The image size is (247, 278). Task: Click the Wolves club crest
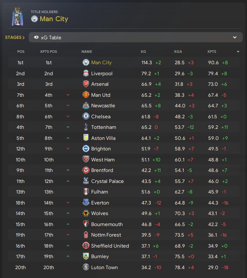[x=86, y=213]
